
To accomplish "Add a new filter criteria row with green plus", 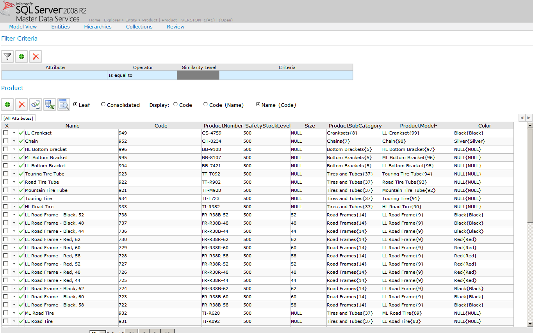I will pyautogui.click(x=21, y=57).
